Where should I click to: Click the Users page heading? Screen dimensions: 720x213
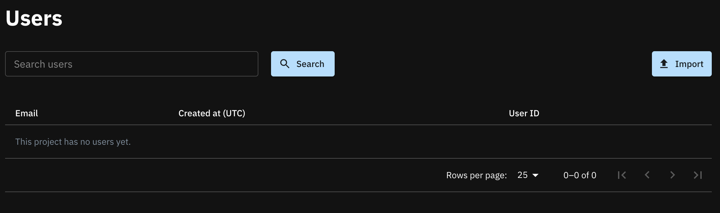pos(34,18)
